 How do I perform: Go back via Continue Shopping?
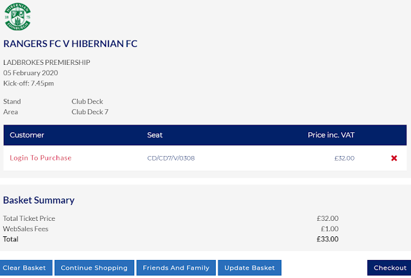94,268
